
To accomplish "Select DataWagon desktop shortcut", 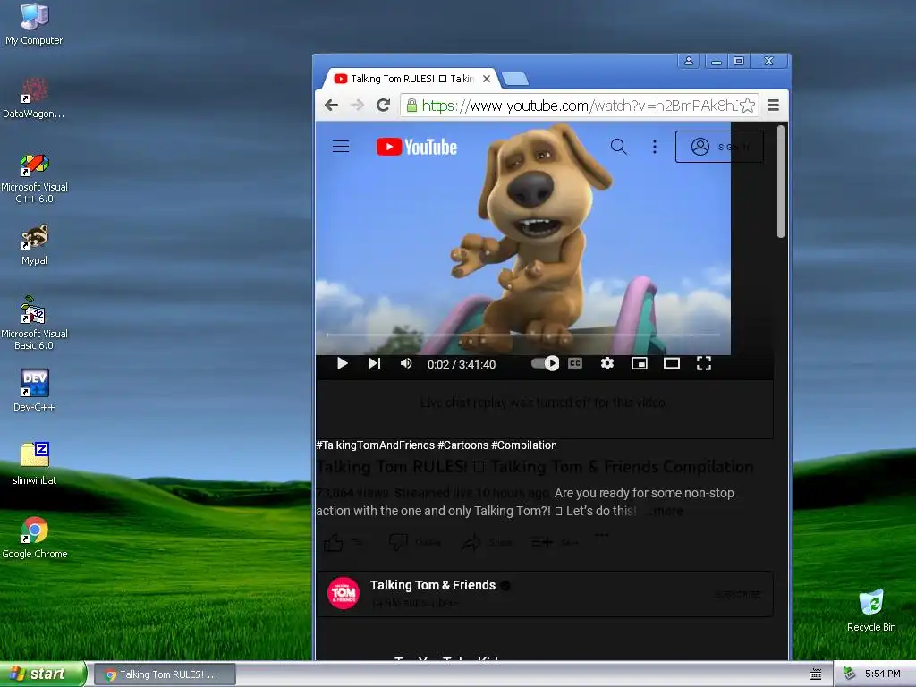I will (34, 98).
